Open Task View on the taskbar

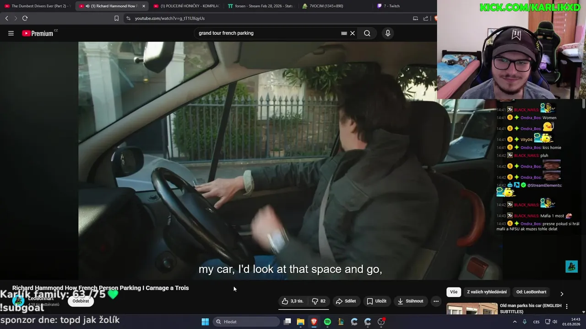(287, 322)
